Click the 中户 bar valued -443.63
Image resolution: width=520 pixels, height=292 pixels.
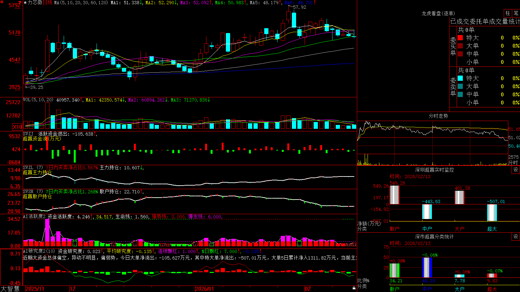(x=427, y=212)
